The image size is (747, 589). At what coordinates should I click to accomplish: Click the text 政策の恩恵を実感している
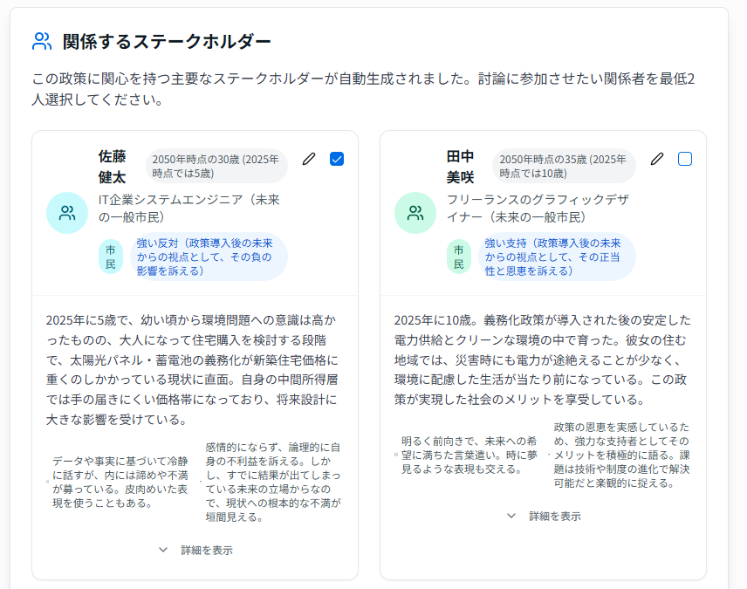coord(621,455)
